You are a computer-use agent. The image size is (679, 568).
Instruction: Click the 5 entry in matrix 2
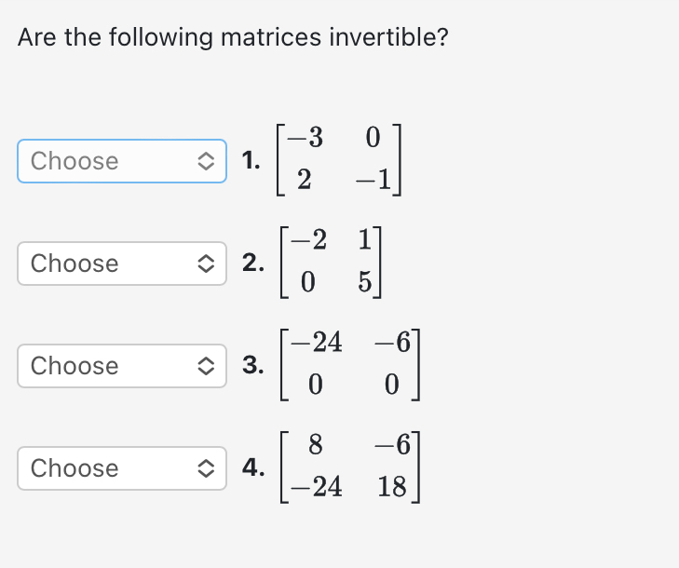(364, 282)
